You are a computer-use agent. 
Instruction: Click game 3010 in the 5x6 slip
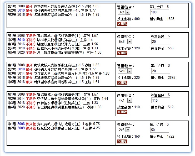pos(21,40)
